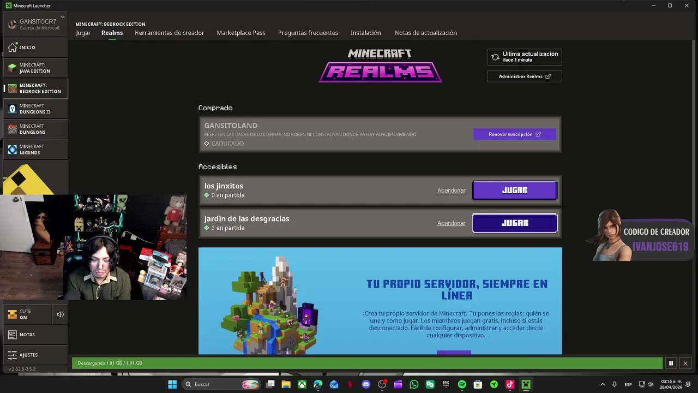698x393 pixels.
Task: Click the CADUCADO status text
Action: tap(227, 144)
